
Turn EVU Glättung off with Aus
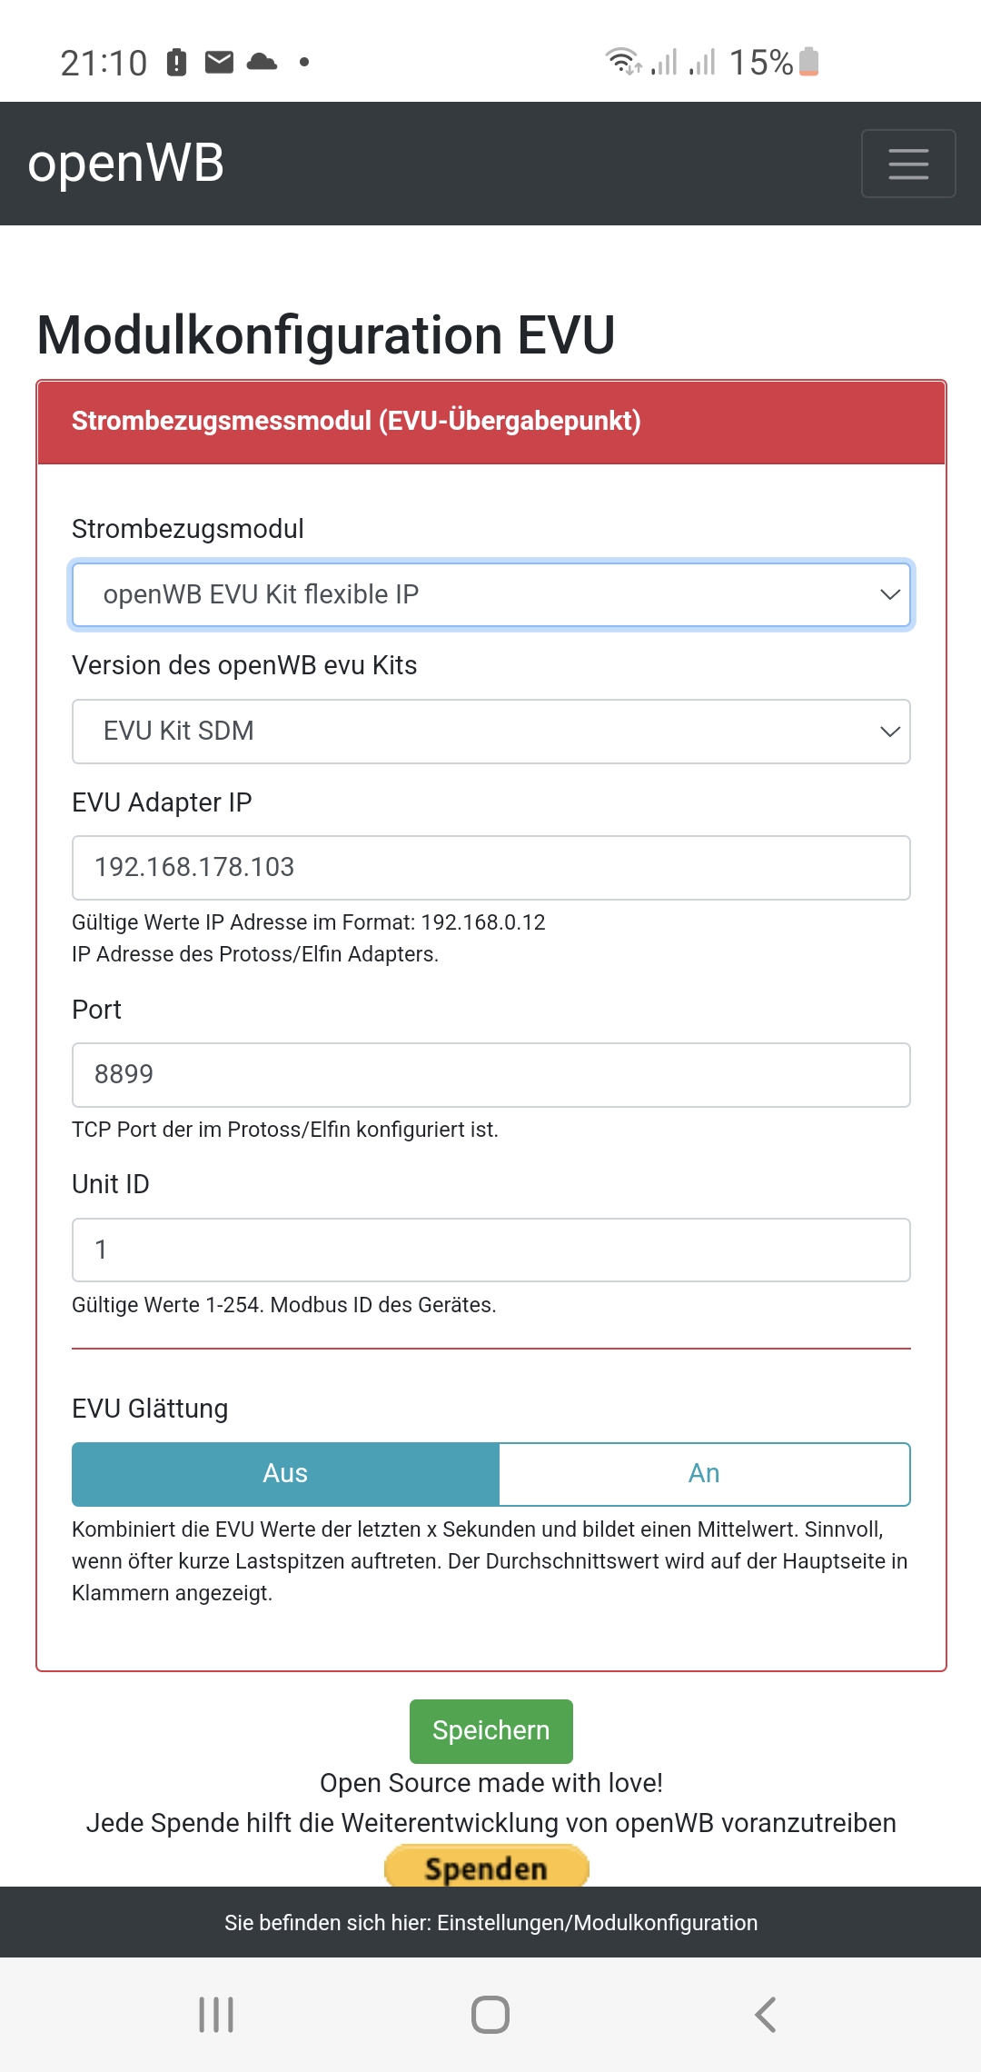(x=285, y=1473)
